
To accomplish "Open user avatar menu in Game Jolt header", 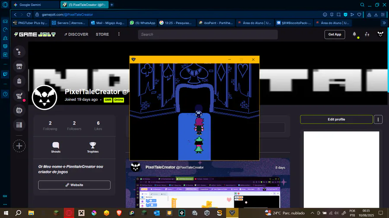I will (x=380, y=34).
